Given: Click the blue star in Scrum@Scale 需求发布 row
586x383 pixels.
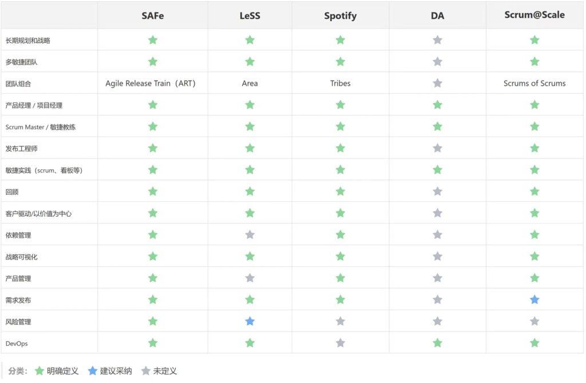Looking at the screenshot, I should pos(534,300).
